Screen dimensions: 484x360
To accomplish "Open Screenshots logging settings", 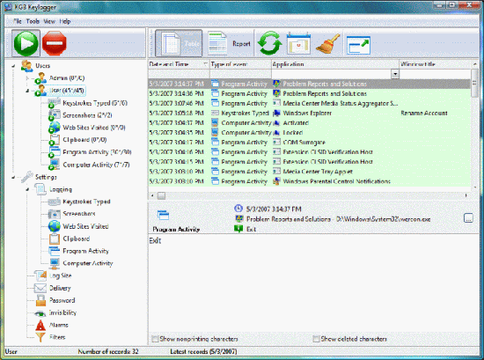I will [79, 214].
